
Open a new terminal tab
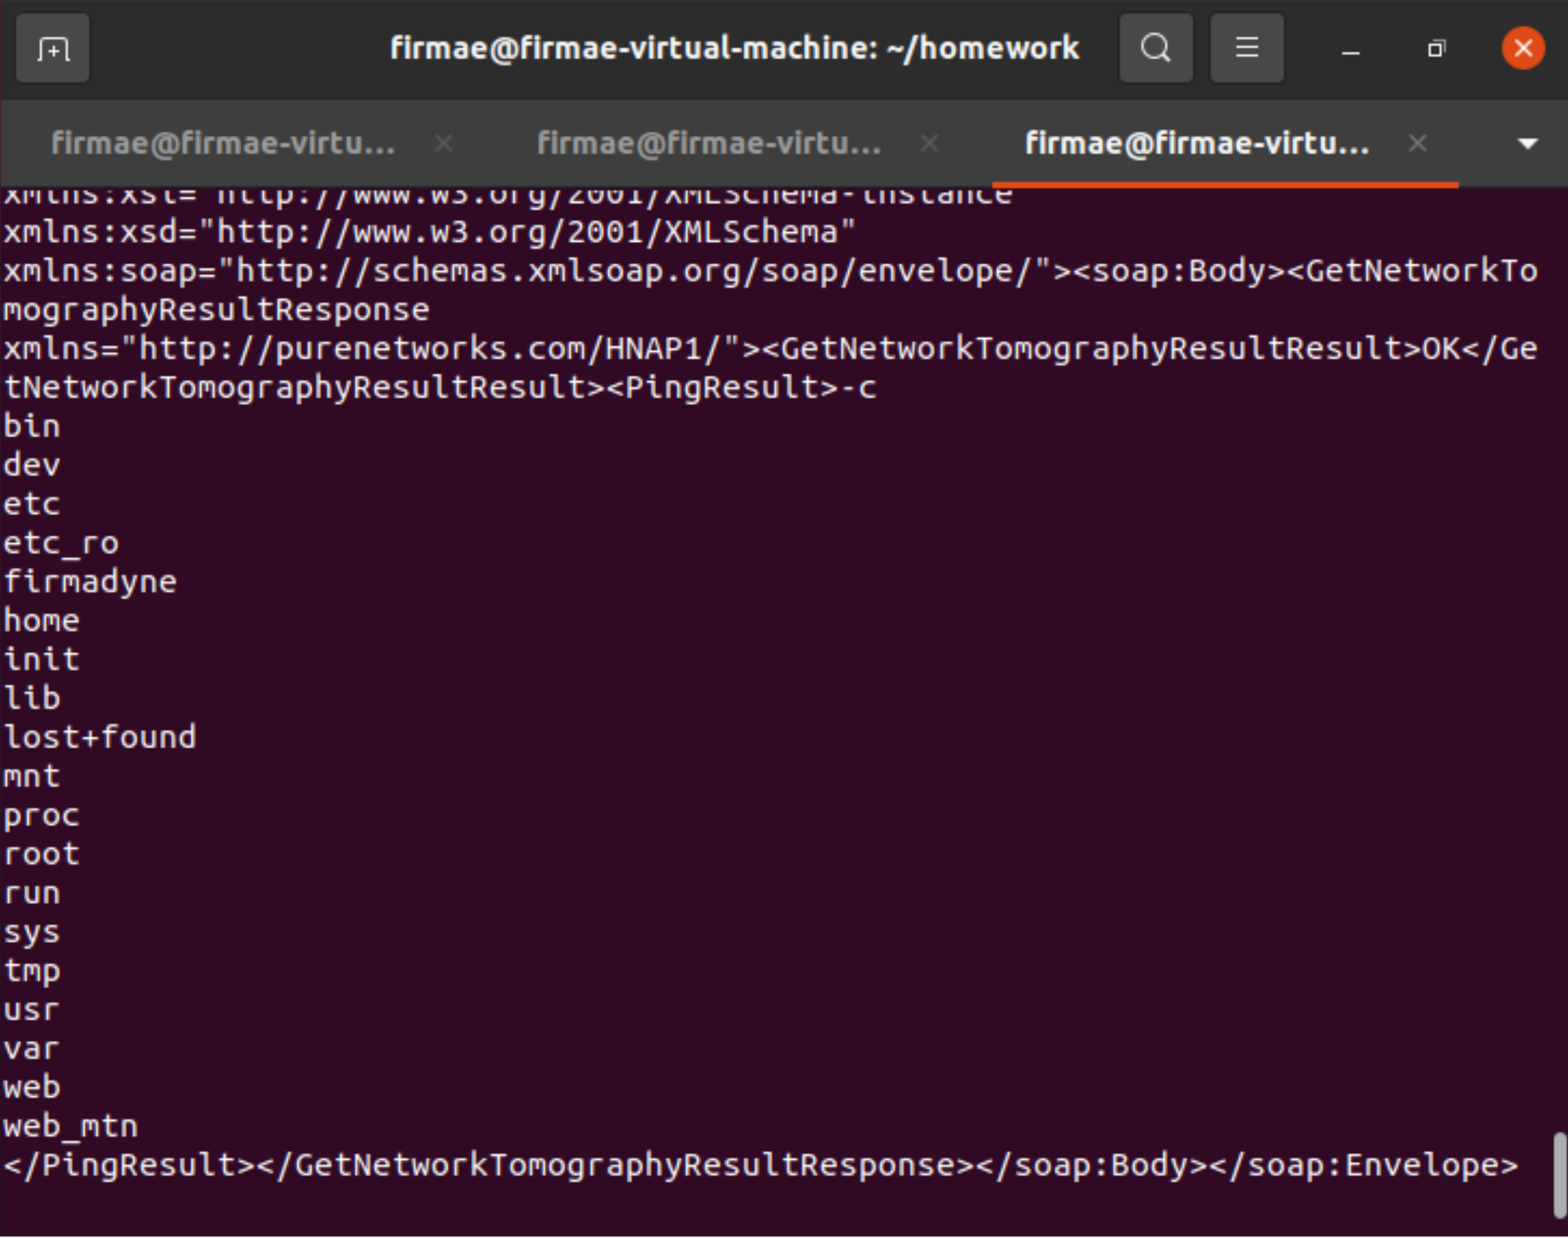click(x=53, y=49)
